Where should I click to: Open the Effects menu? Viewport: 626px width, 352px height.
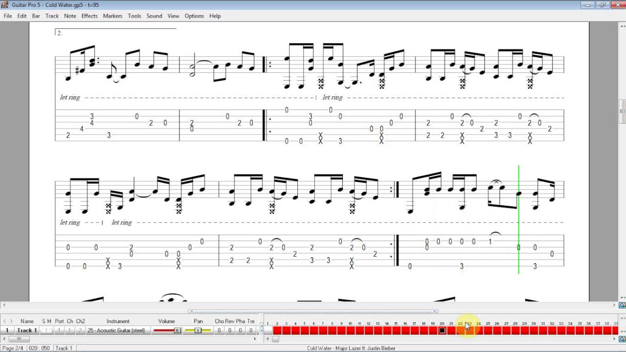(89, 16)
